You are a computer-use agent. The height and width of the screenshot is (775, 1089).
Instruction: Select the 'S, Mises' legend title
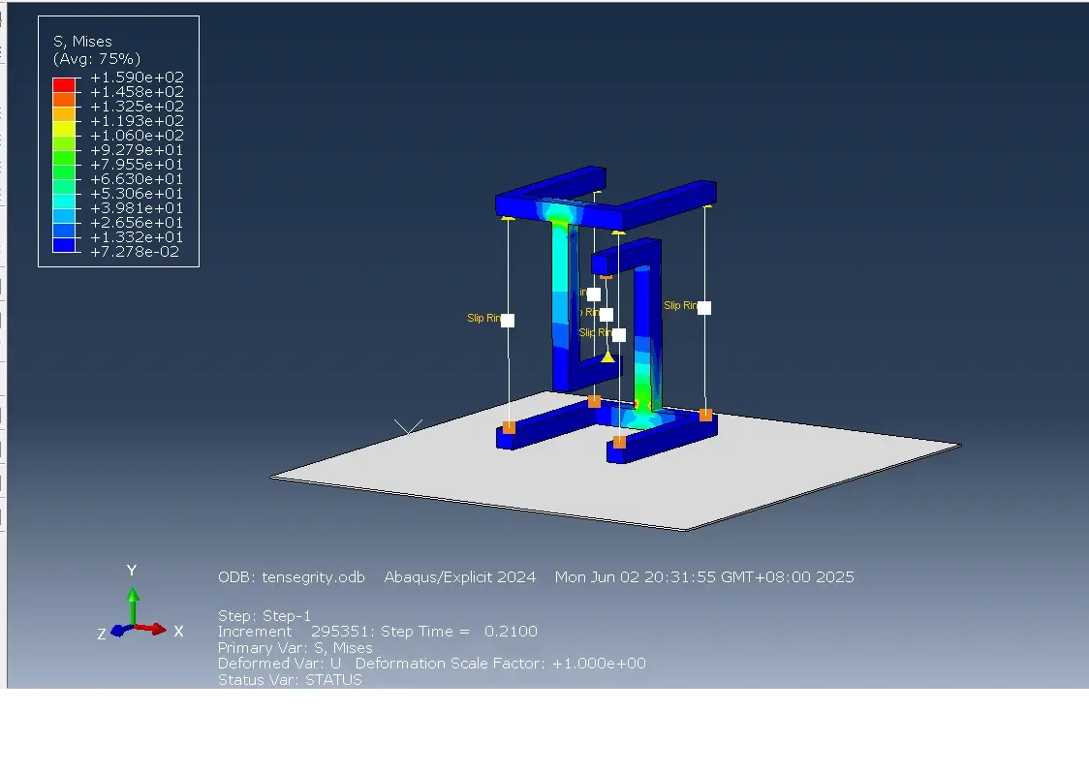tap(82, 41)
